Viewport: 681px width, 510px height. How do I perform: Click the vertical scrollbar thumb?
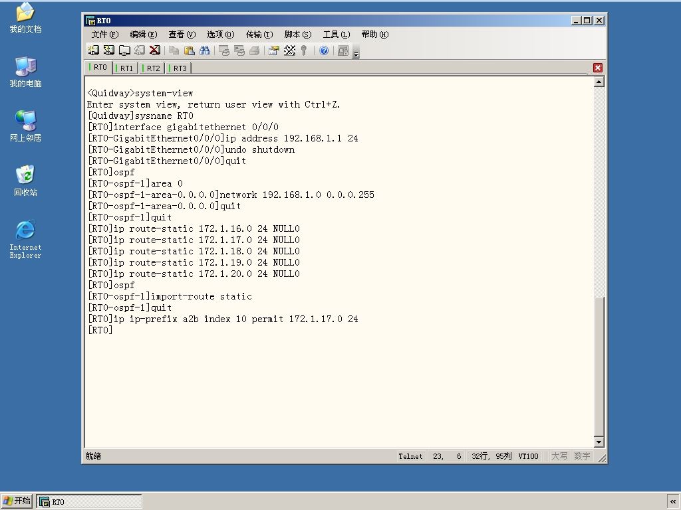click(599, 367)
